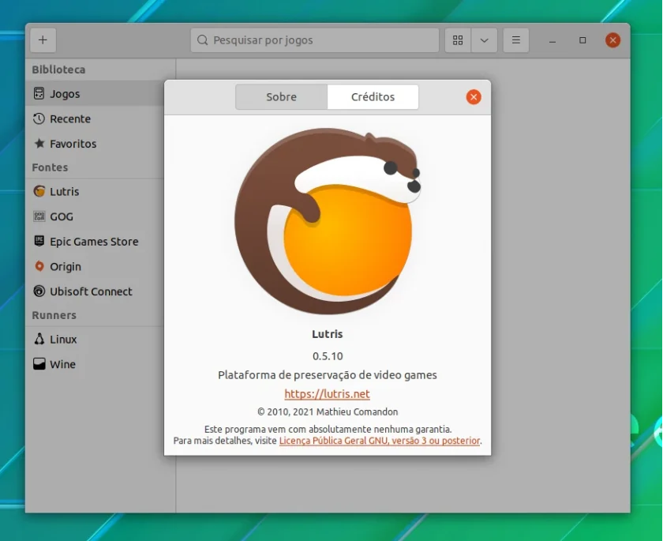Screen dimensions: 663x541
Task: Select the Linux runner penguin icon
Action: [39, 339]
